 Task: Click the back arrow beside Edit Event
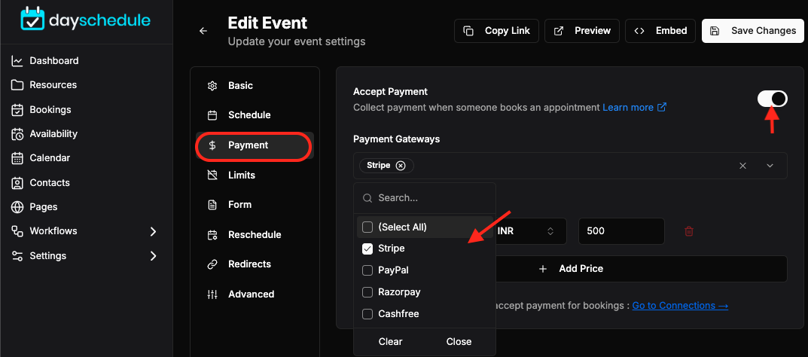pyautogui.click(x=203, y=31)
